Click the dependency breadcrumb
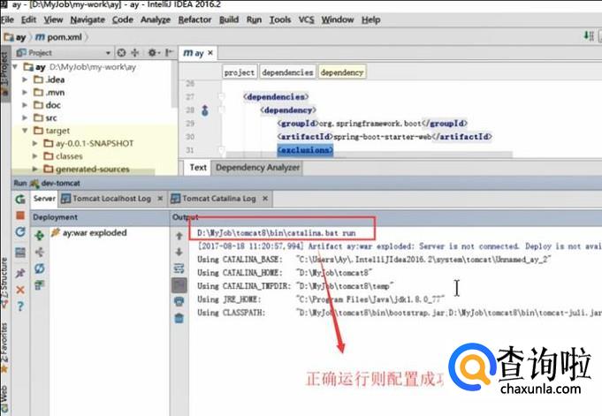 342,72
